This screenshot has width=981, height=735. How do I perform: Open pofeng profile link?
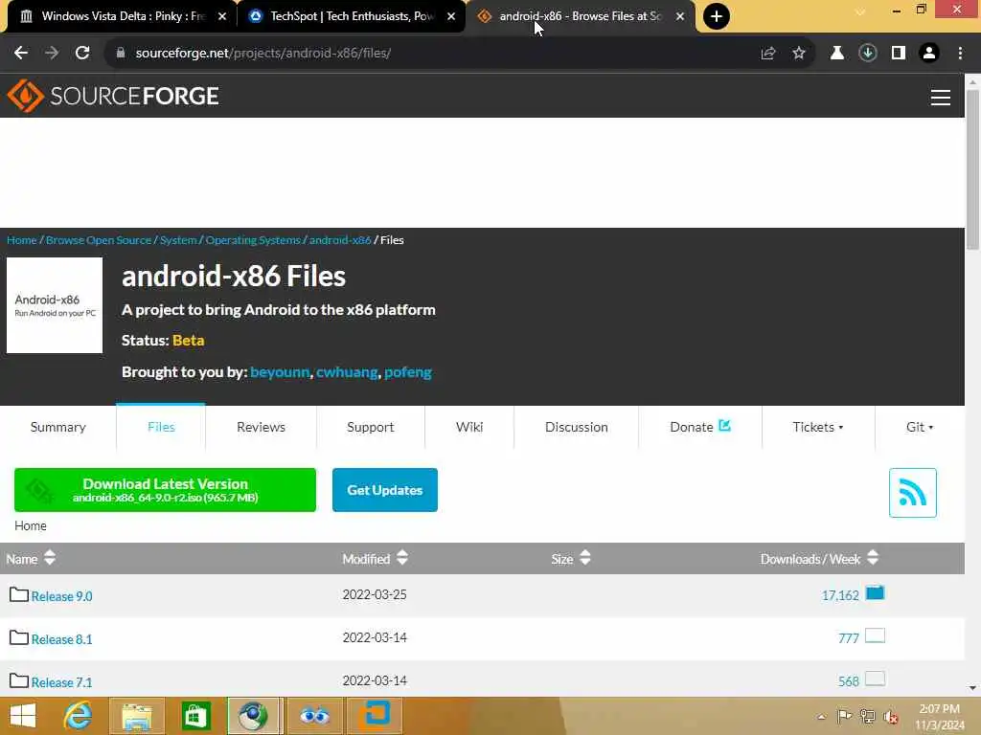(408, 372)
